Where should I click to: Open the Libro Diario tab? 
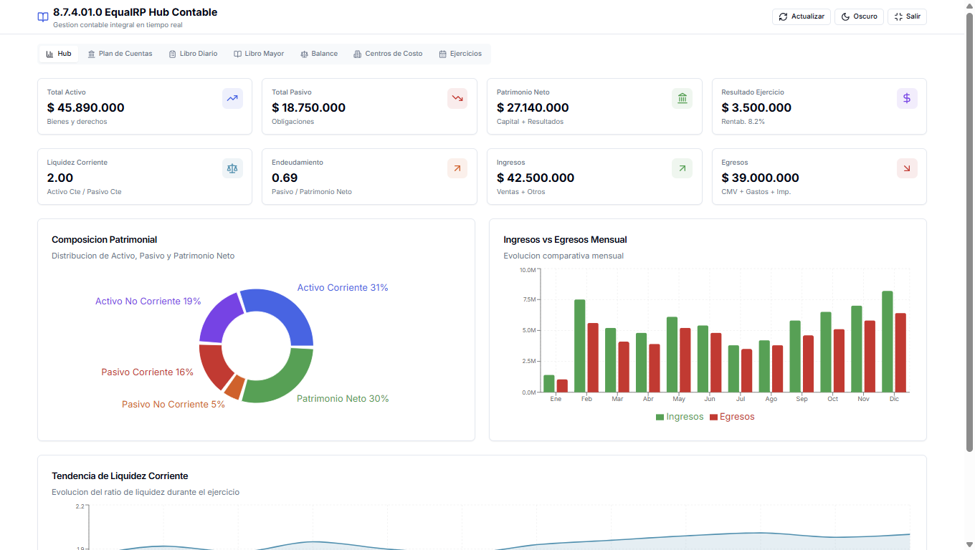[x=193, y=54]
